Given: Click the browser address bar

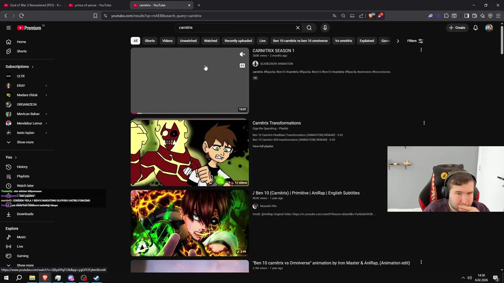Looking at the screenshot, I should (217, 16).
